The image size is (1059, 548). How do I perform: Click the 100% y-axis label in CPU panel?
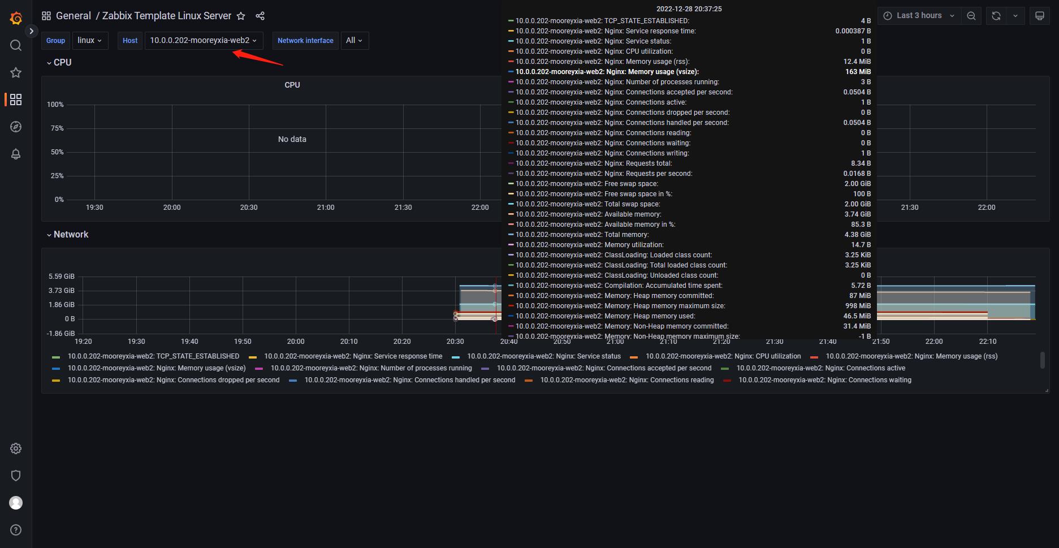55,105
